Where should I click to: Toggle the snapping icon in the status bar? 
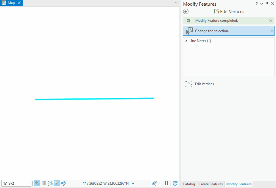[37, 183]
